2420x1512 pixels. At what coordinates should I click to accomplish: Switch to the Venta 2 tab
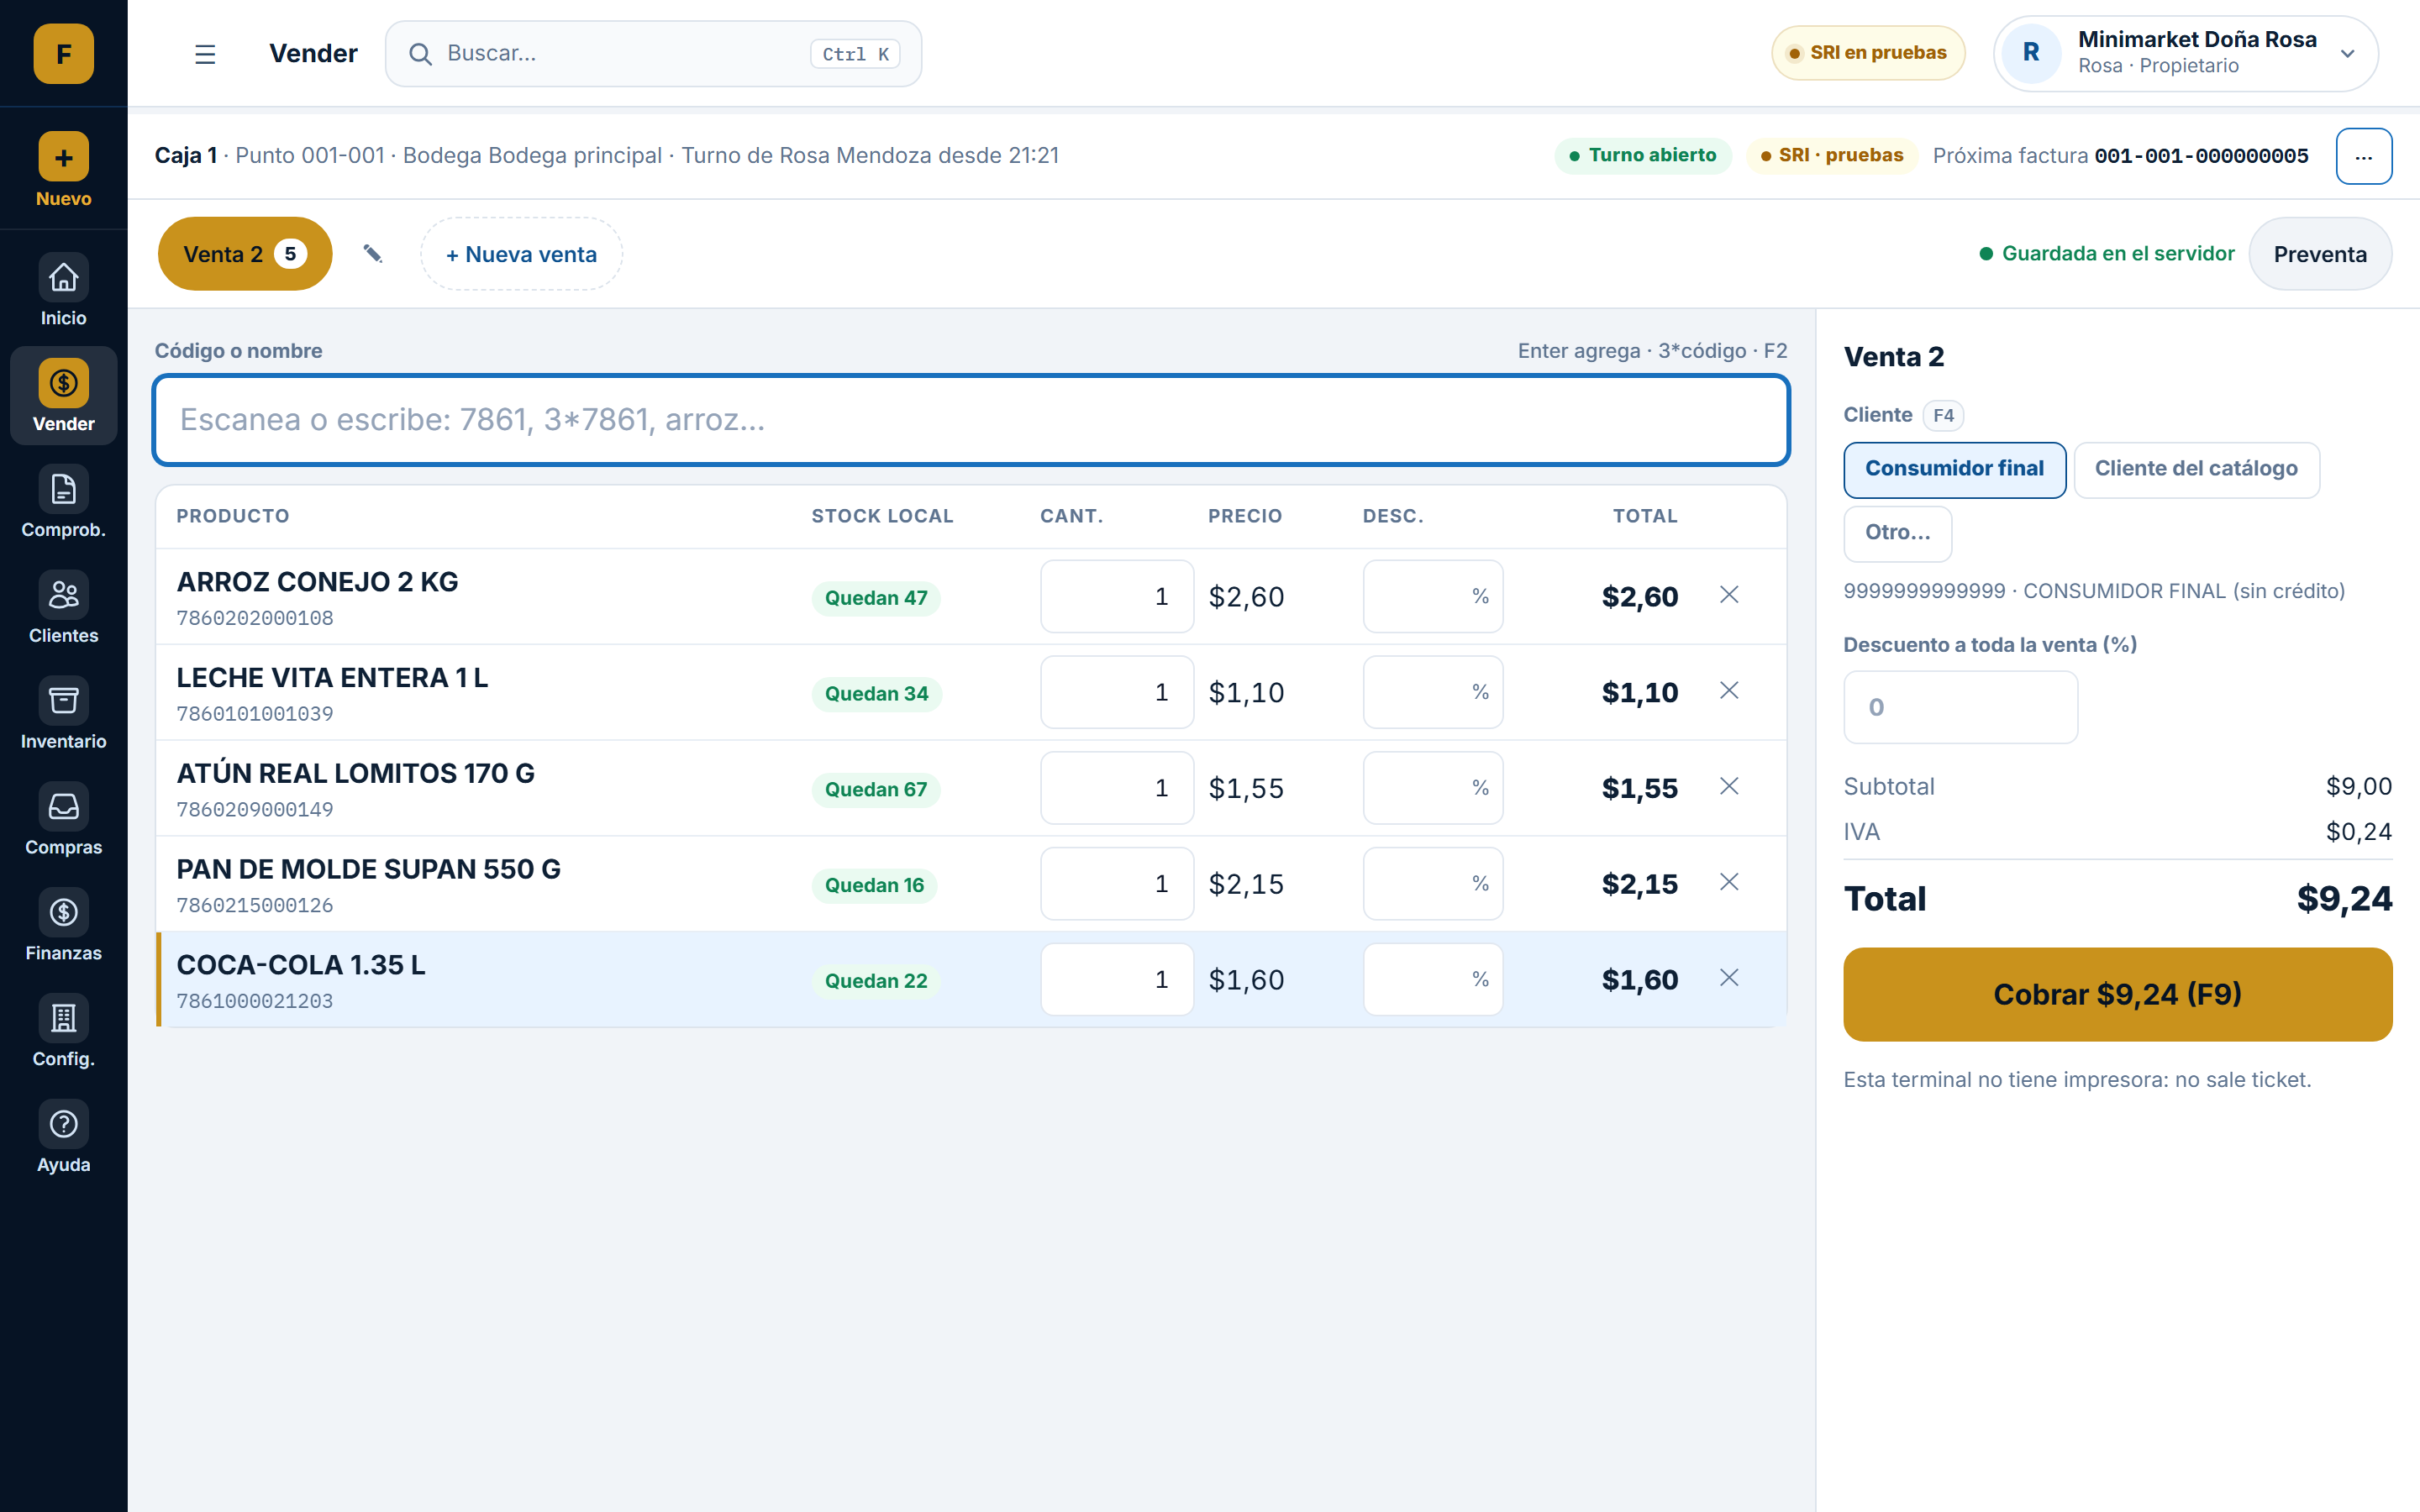coord(245,254)
